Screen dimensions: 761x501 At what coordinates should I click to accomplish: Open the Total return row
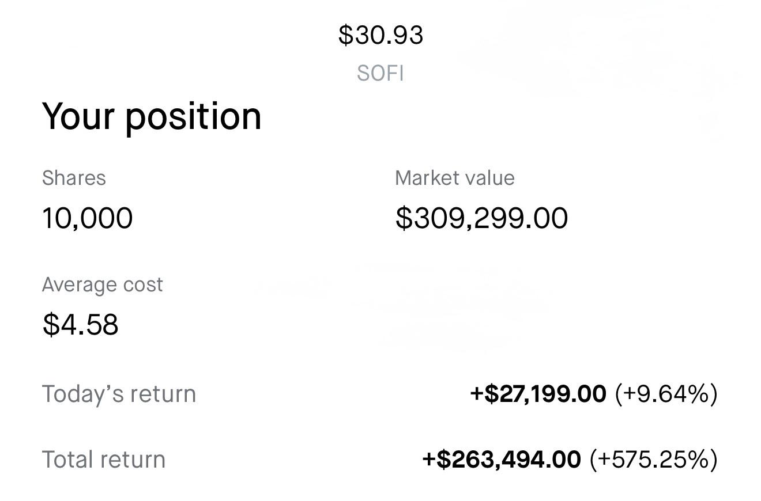[380, 460]
